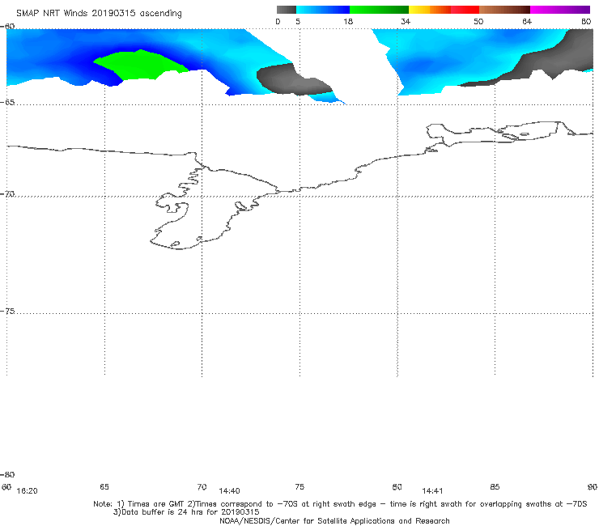
Task: Click the "34" label under the color bar
Action: click(406, 22)
